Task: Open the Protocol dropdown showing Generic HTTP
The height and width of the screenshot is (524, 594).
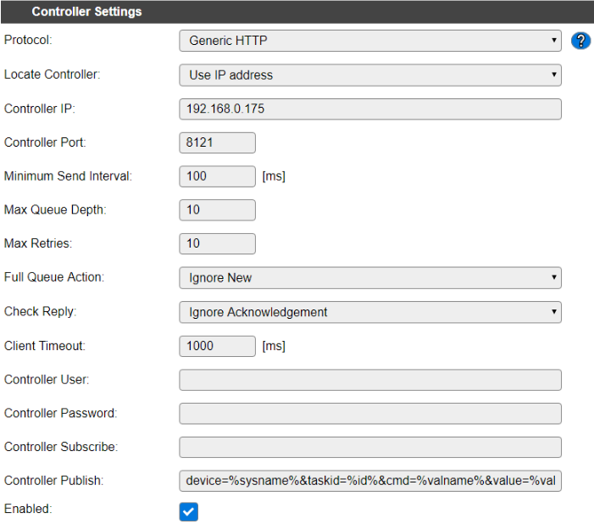Action: coord(370,41)
